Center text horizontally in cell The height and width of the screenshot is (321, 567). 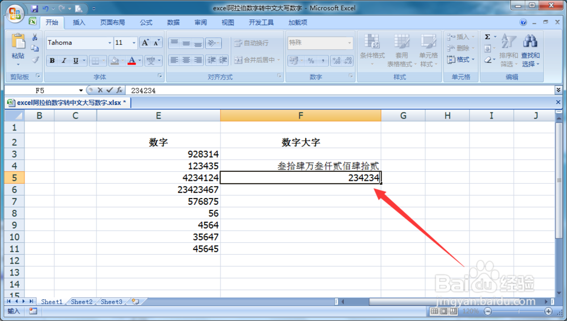186,60
